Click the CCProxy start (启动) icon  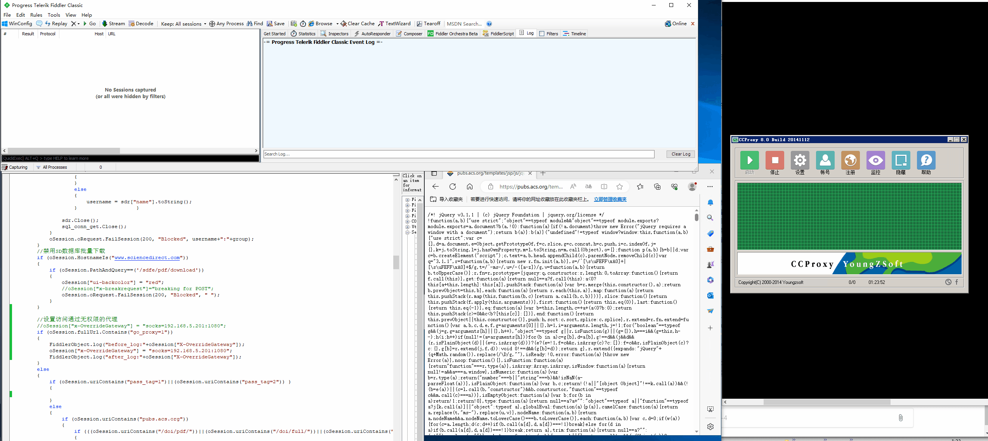(x=749, y=161)
